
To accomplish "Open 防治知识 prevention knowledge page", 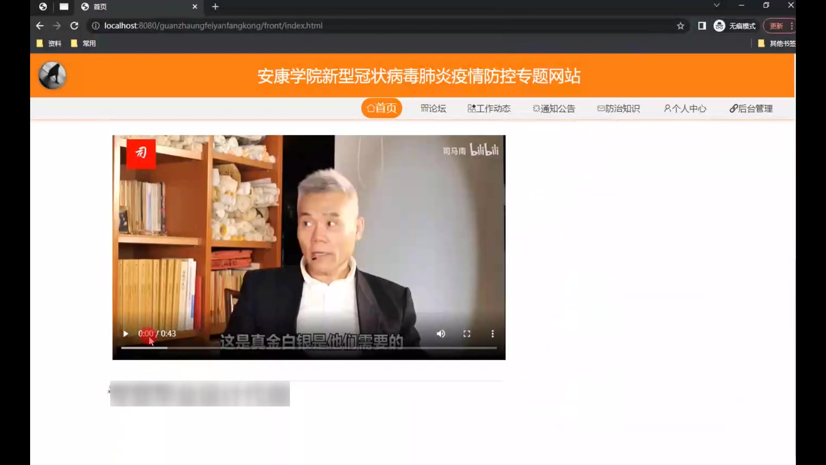I will tap(619, 108).
